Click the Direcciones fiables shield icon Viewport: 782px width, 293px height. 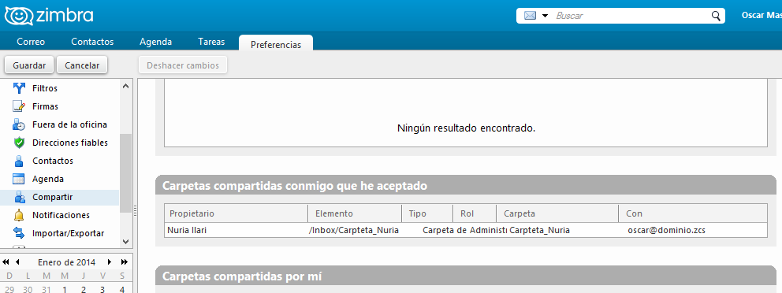point(19,143)
